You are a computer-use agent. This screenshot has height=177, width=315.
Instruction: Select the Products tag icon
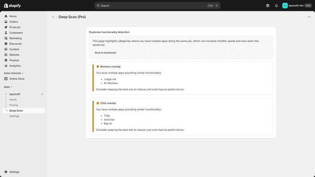coord(6,27)
